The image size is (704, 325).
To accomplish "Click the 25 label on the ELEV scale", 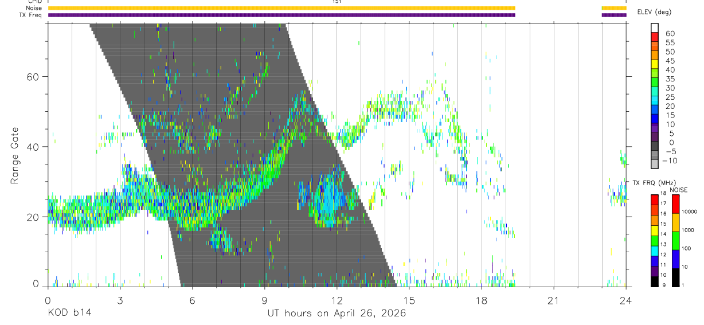I will click(x=670, y=97).
